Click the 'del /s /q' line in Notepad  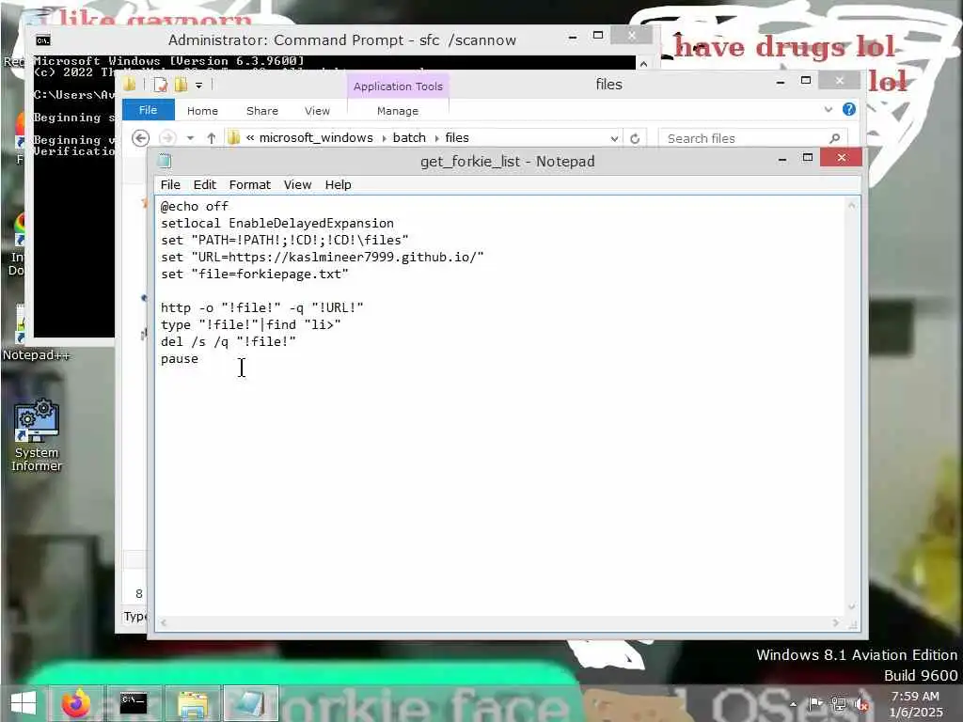pos(228,342)
